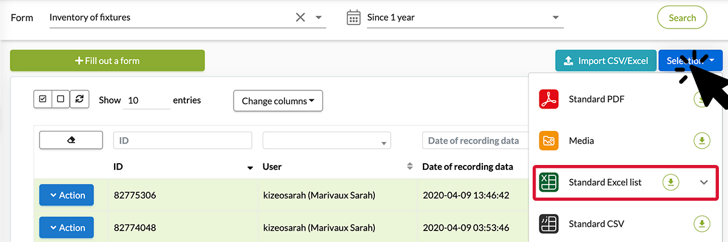728x242 pixels.
Task: Download Media using its green arrow icon
Action: [x=701, y=141]
